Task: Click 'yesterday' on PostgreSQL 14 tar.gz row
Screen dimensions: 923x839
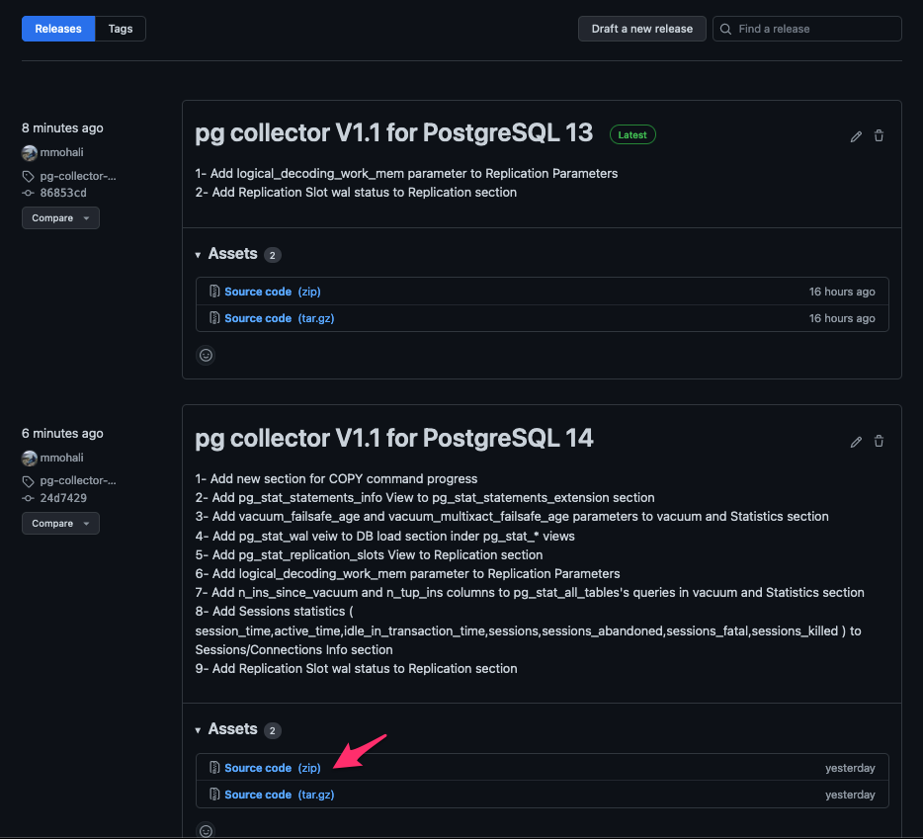Action: (x=850, y=795)
